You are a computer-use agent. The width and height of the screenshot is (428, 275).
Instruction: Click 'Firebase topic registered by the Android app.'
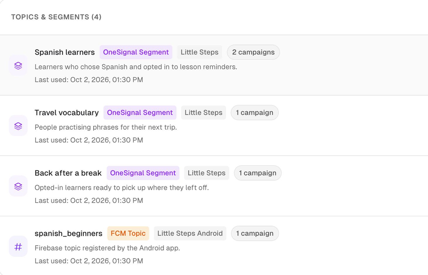[x=107, y=248]
